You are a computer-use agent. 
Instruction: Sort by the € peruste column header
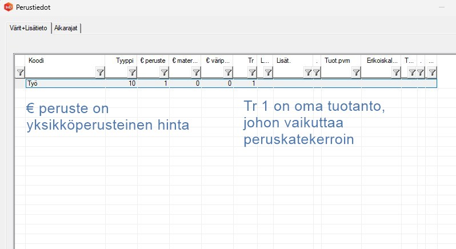click(x=153, y=61)
